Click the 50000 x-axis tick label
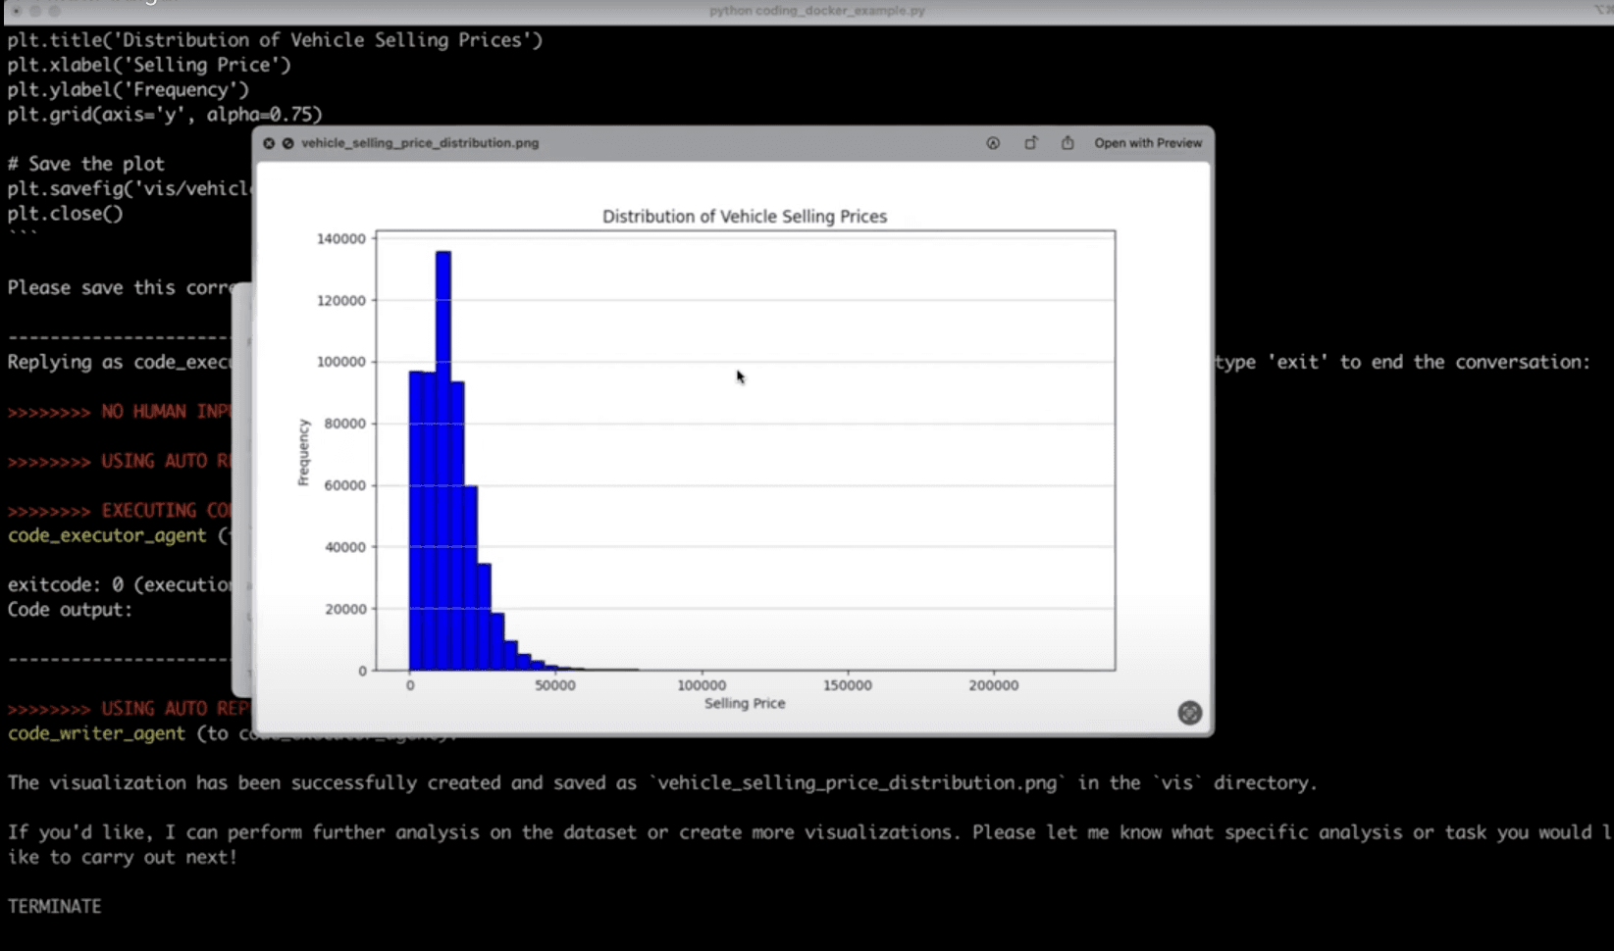The height and width of the screenshot is (951, 1614). 555,685
